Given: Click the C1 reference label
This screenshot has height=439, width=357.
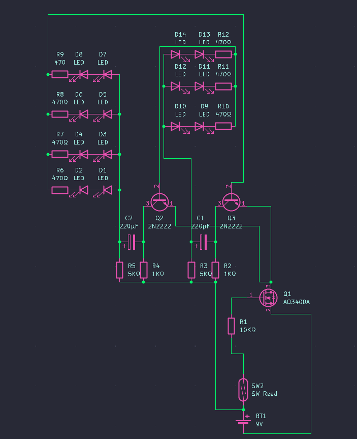Looking at the screenshot, I should click(201, 218).
